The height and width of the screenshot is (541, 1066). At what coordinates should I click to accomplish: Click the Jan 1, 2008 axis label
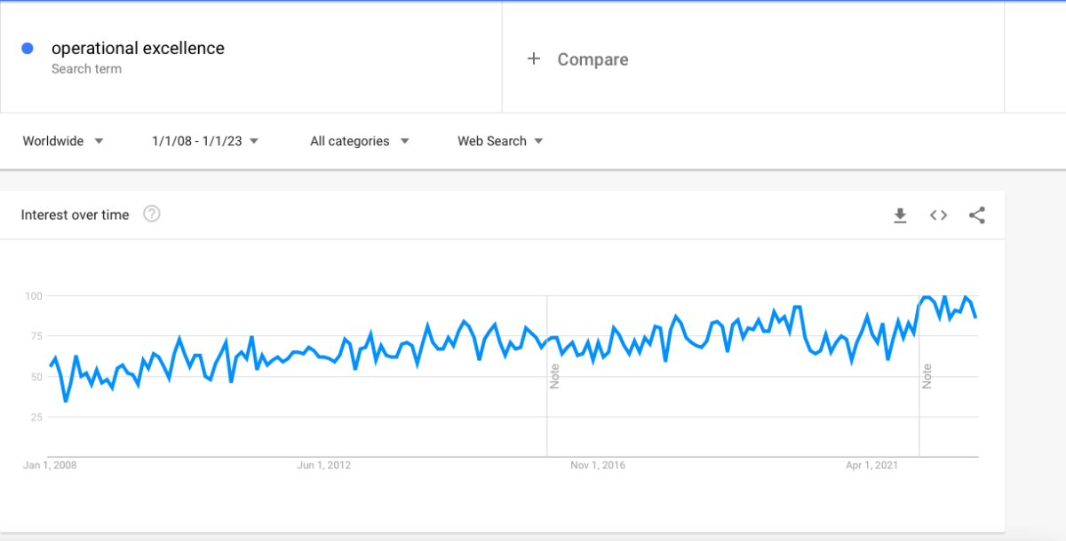[51, 465]
